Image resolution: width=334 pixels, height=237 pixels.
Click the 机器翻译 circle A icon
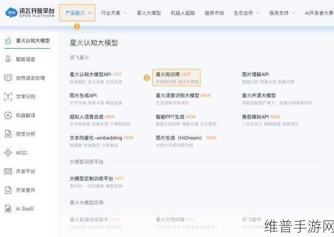8,115
